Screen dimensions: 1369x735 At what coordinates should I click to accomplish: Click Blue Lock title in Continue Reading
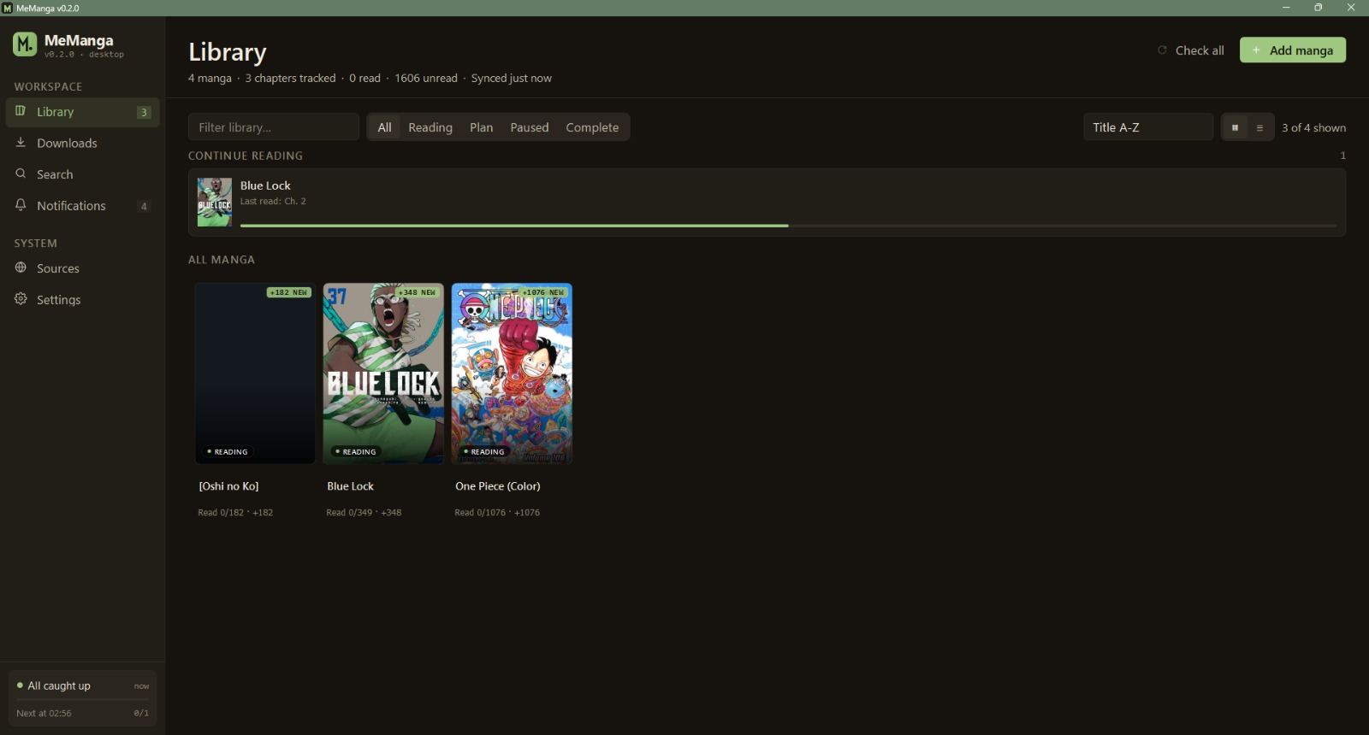tap(265, 185)
